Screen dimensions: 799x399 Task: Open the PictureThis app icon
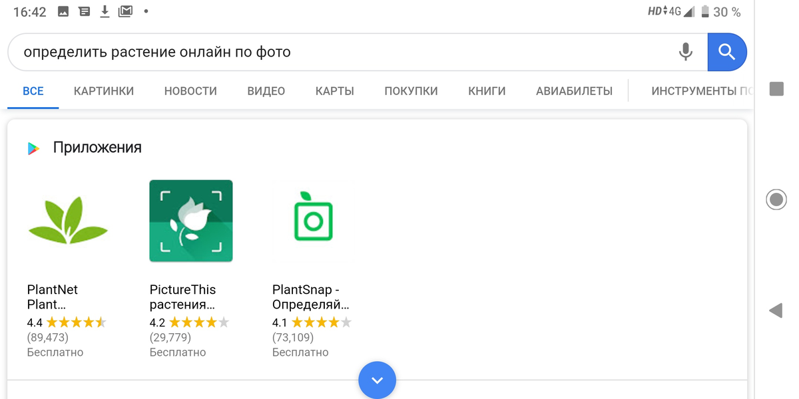pyautogui.click(x=190, y=220)
